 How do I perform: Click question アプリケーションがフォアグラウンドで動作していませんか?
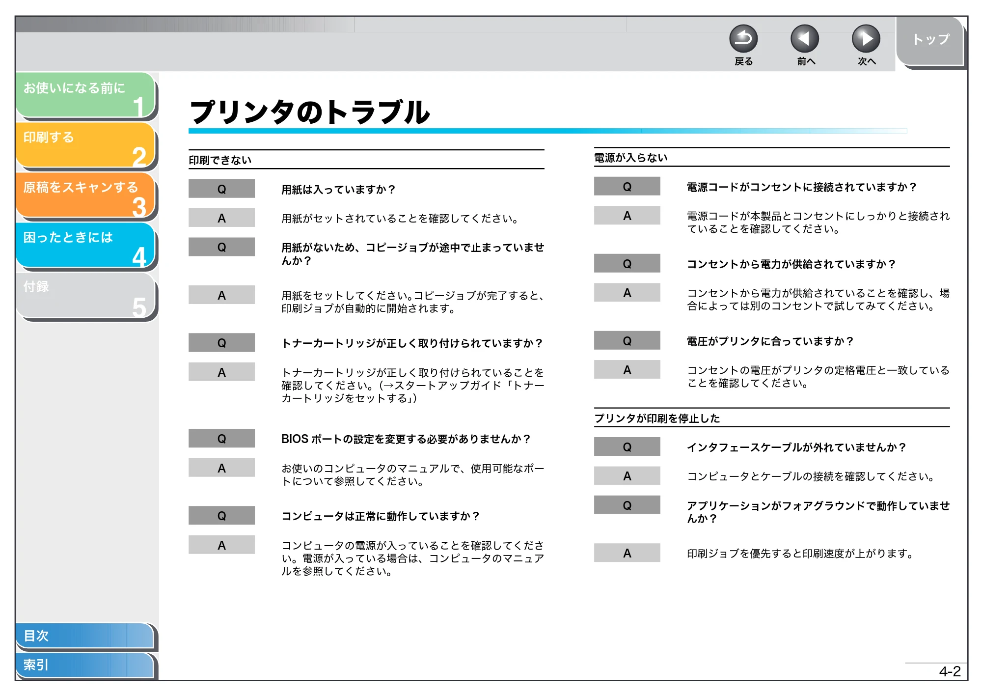click(818, 512)
